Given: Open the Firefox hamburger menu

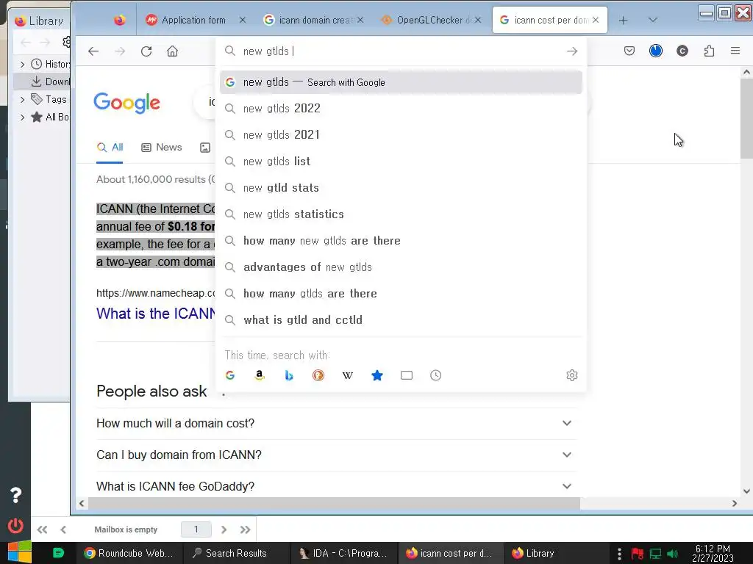Looking at the screenshot, I should click(735, 51).
